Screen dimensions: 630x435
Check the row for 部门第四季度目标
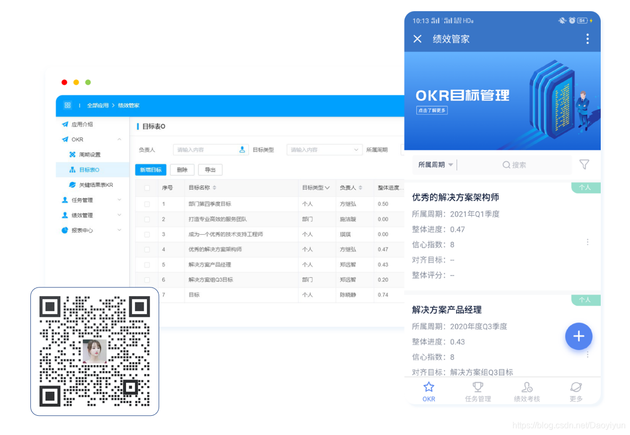click(x=147, y=204)
